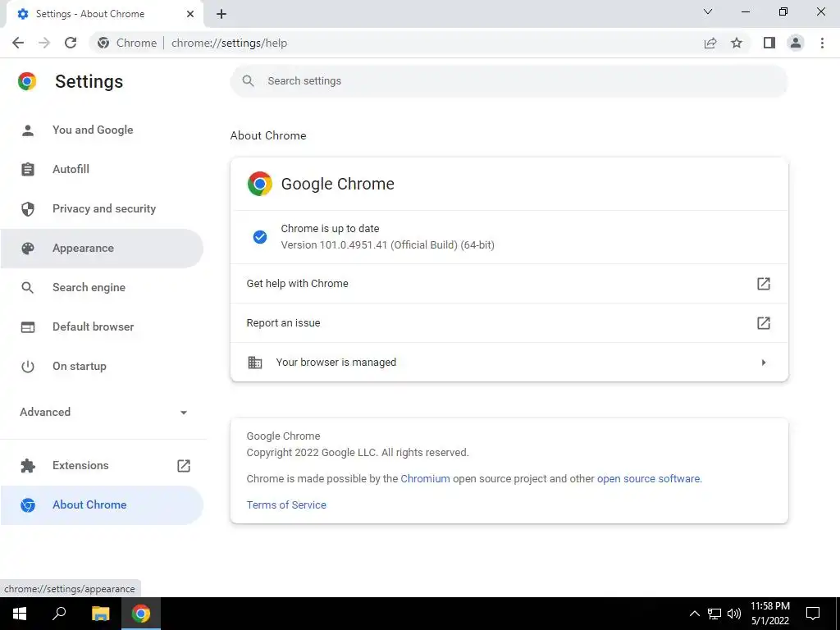Viewport: 840px width, 630px height.
Task: Click the forward navigation arrow
Action: (44, 43)
